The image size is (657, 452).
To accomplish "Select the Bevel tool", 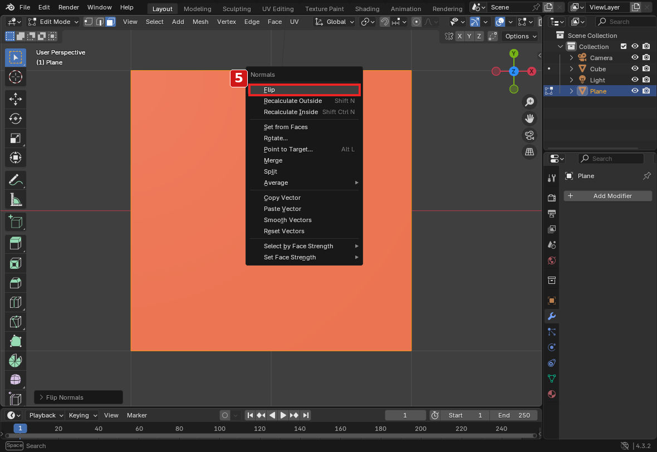I will pos(16,283).
